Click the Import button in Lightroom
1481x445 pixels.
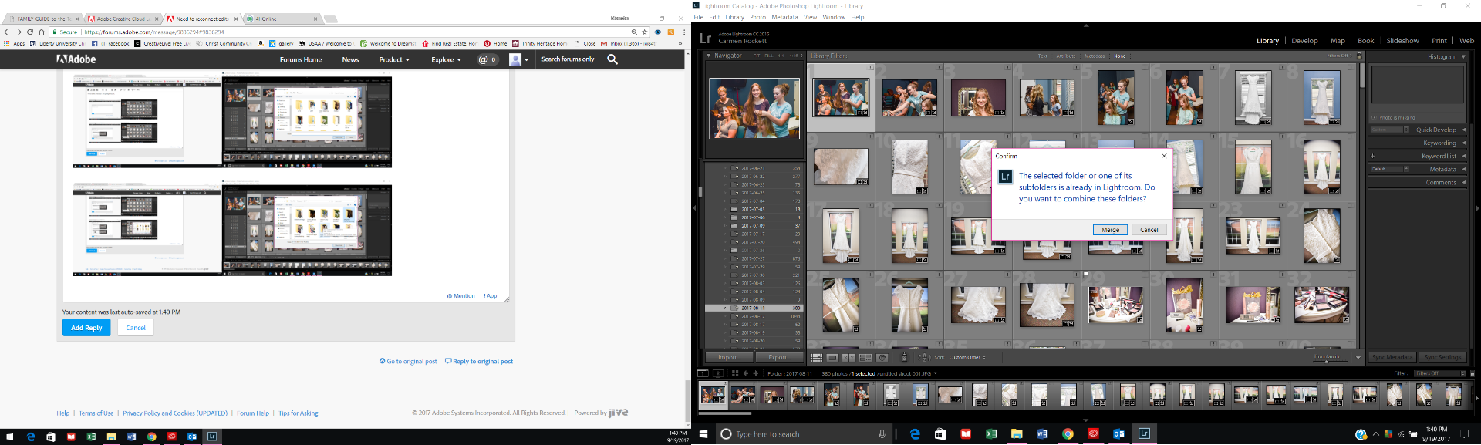coord(728,358)
